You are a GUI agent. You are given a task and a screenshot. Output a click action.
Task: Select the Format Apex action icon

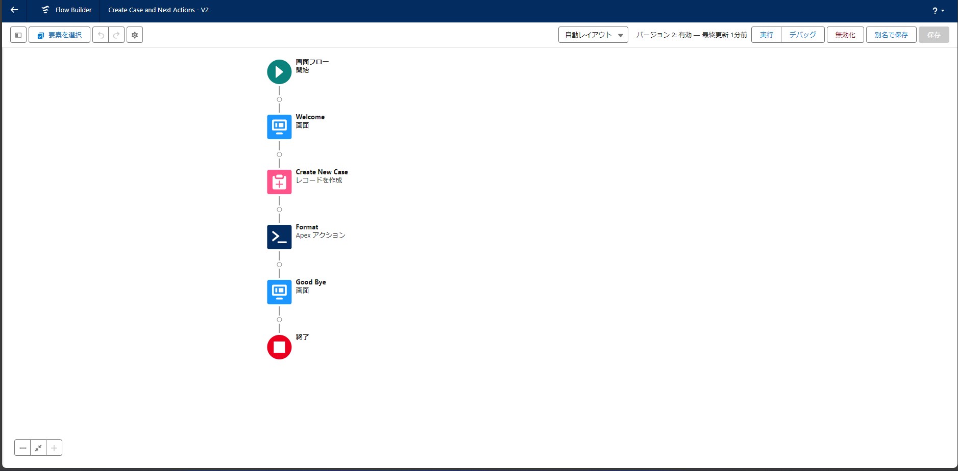pyautogui.click(x=279, y=237)
